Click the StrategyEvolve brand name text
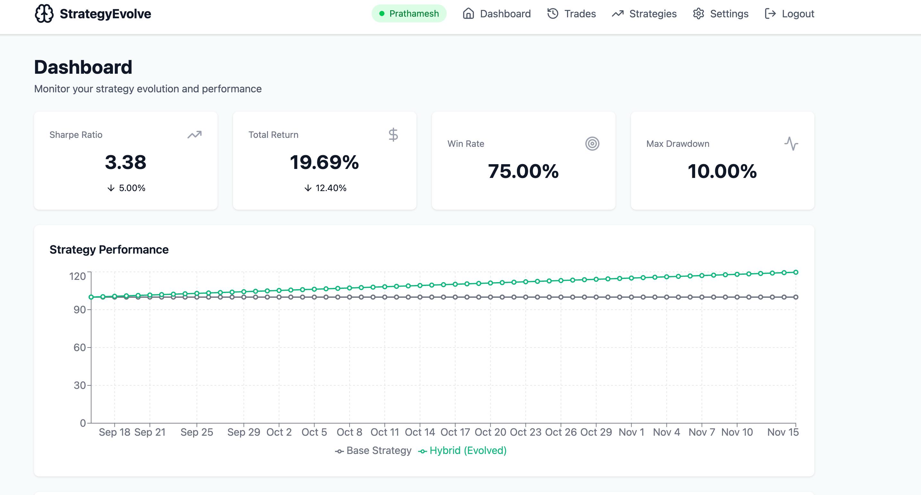Image resolution: width=921 pixels, height=495 pixels. (105, 13)
